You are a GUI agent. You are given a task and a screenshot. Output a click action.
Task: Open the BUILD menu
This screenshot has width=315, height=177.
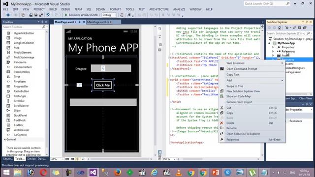coord(53,9)
